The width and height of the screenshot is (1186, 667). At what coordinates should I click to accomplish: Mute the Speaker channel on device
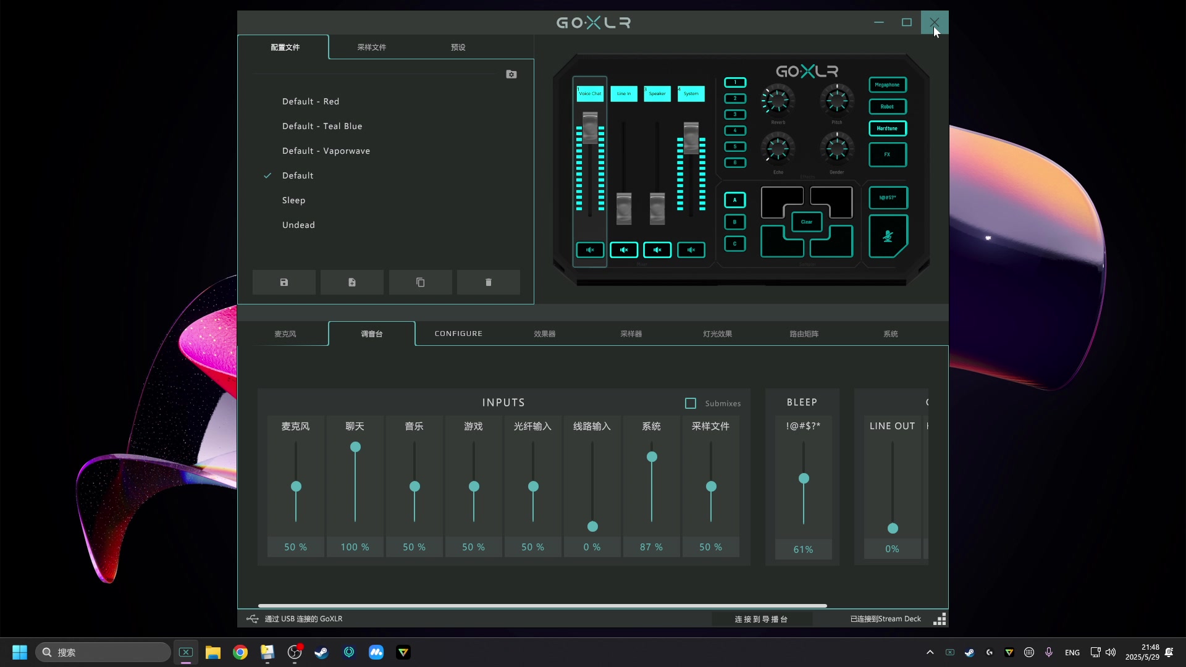click(x=657, y=250)
